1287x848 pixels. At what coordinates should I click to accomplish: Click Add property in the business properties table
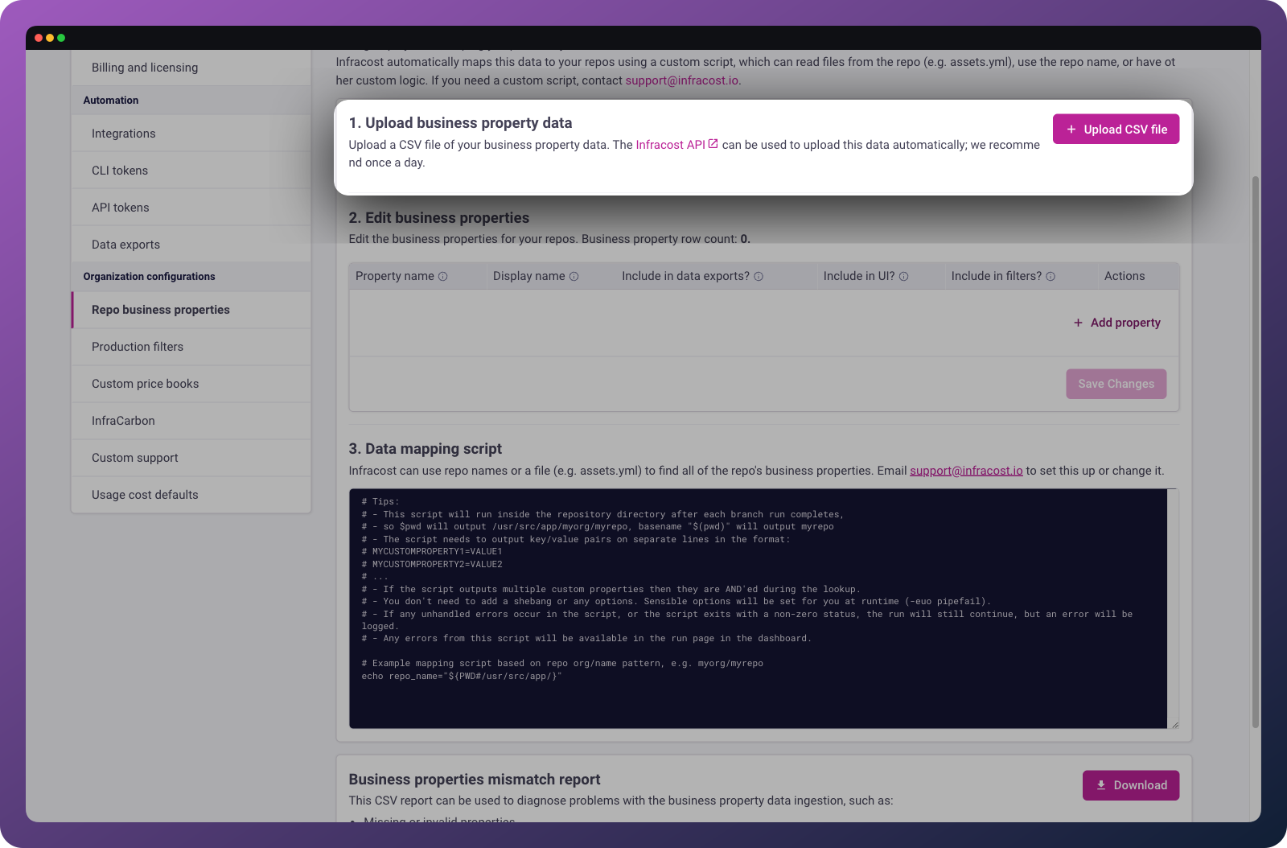[1116, 323]
